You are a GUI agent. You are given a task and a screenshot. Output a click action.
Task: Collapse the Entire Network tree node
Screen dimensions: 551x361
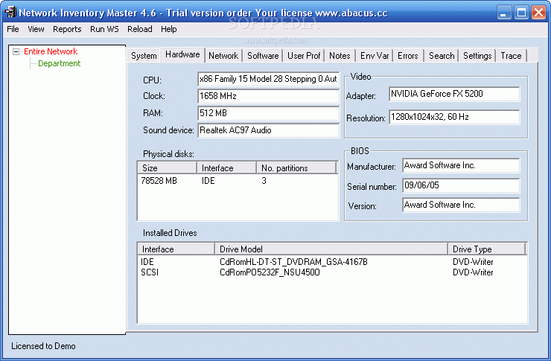click(x=16, y=51)
